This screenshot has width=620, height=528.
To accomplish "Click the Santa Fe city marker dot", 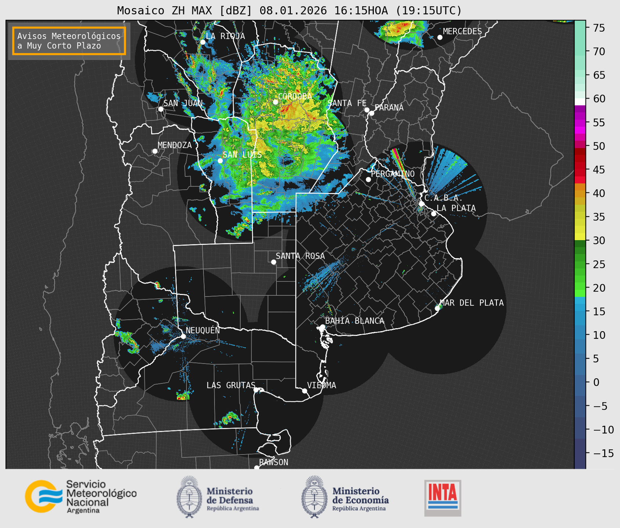I will (367, 110).
